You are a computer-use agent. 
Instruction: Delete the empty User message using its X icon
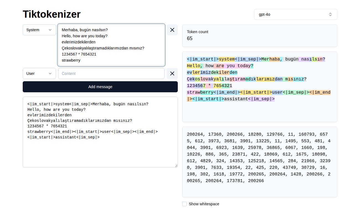click(x=172, y=73)
